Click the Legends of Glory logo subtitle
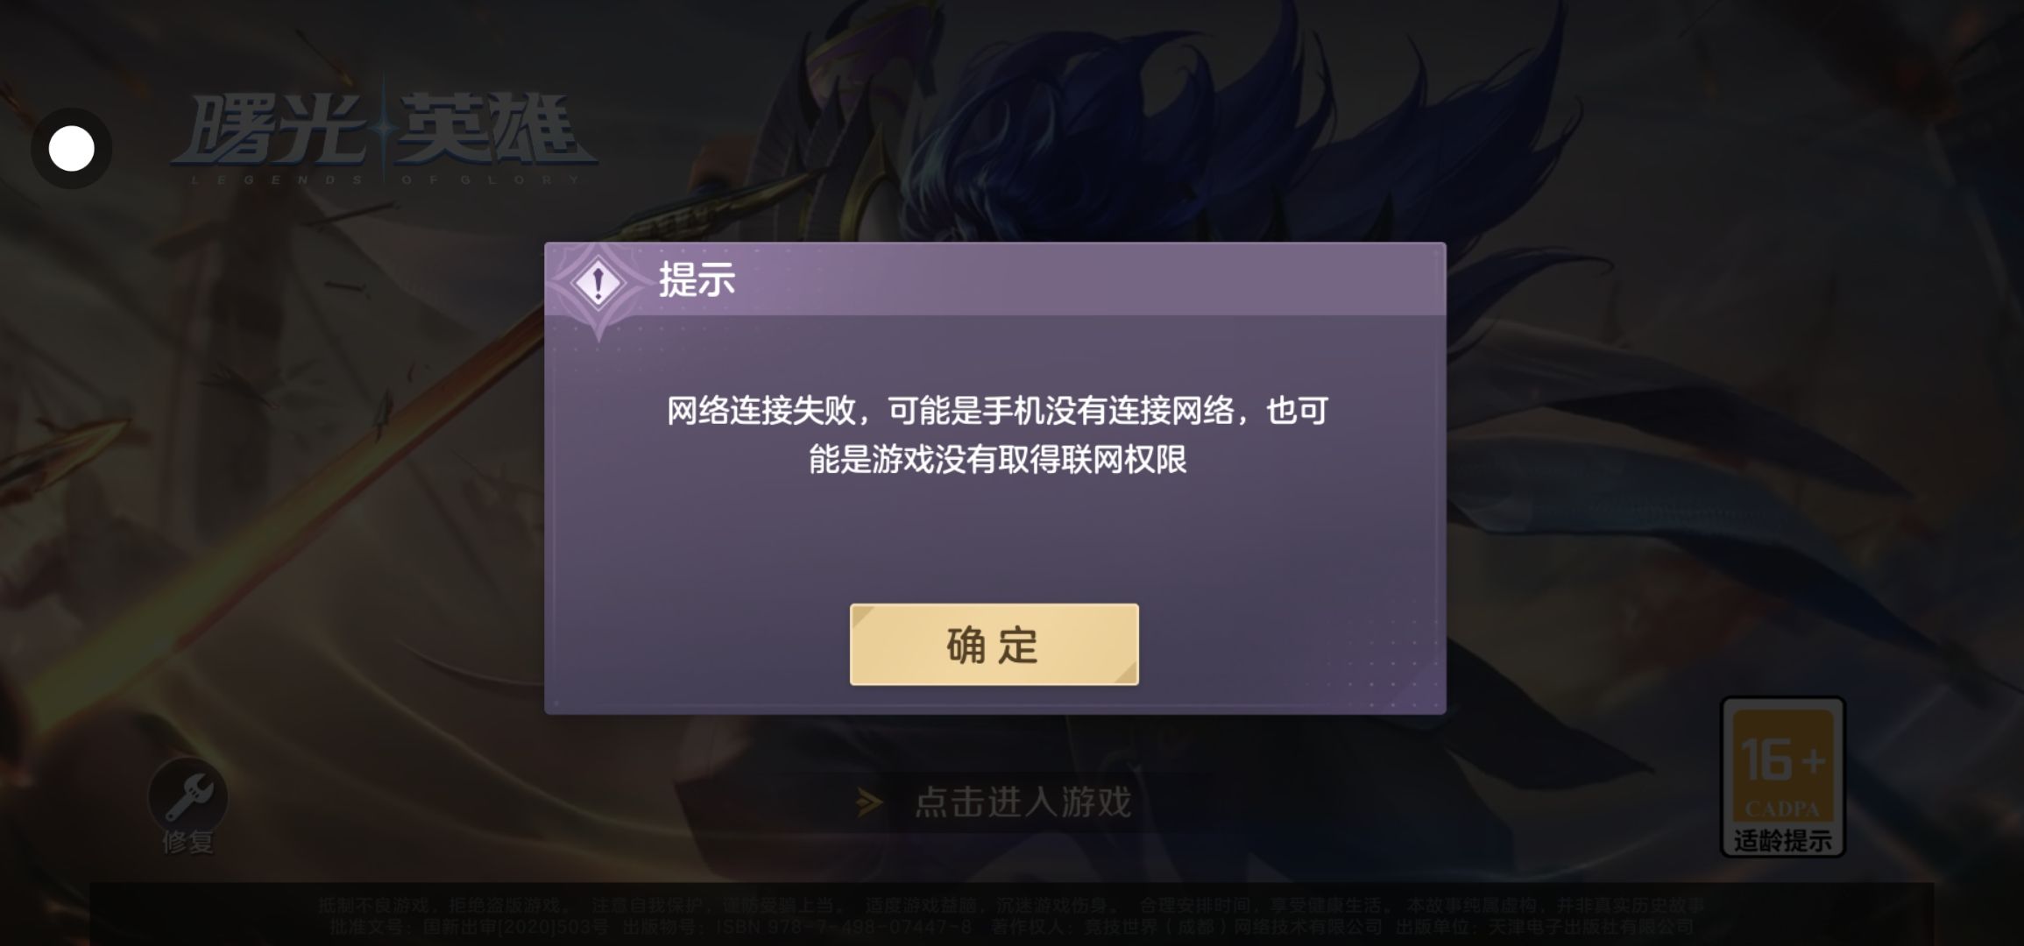 [x=386, y=180]
